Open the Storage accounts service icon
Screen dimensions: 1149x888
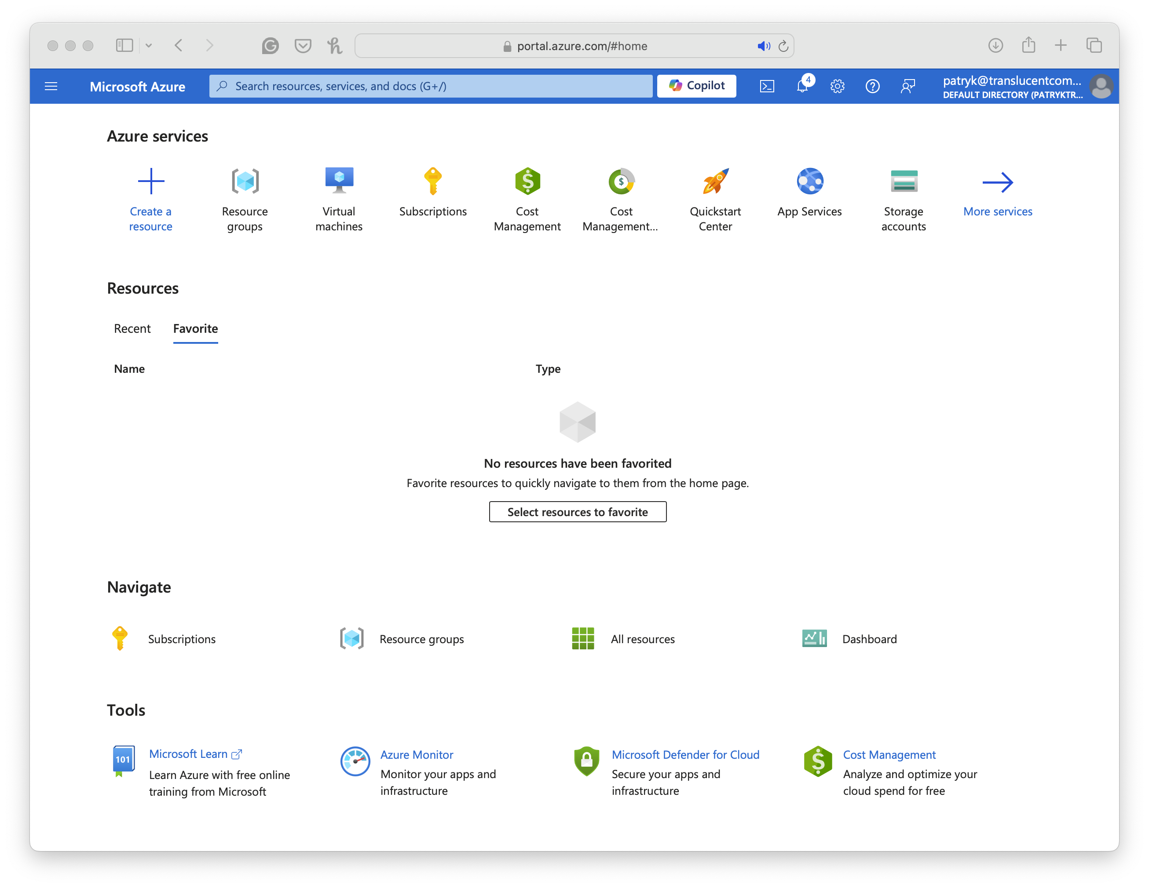point(903,182)
